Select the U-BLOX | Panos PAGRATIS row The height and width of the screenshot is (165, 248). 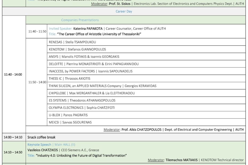[146, 115]
